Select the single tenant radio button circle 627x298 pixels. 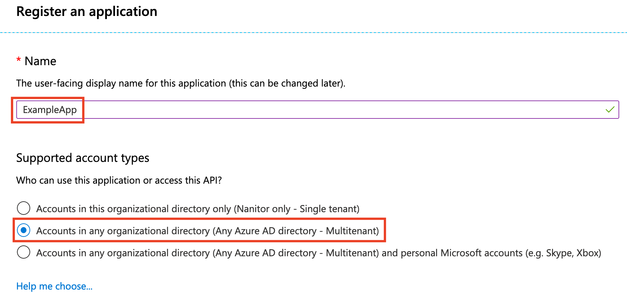pyautogui.click(x=24, y=208)
